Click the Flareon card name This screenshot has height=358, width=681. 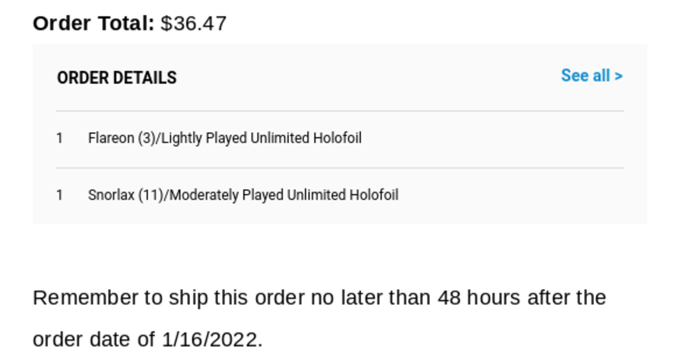[111, 138]
